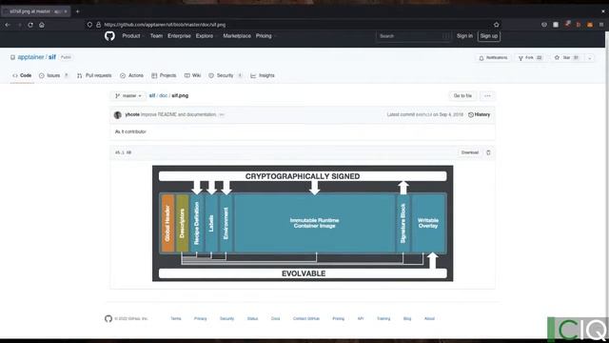This screenshot has height=343, width=609.
Task: Click the Go to file button
Action: [x=462, y=95]
